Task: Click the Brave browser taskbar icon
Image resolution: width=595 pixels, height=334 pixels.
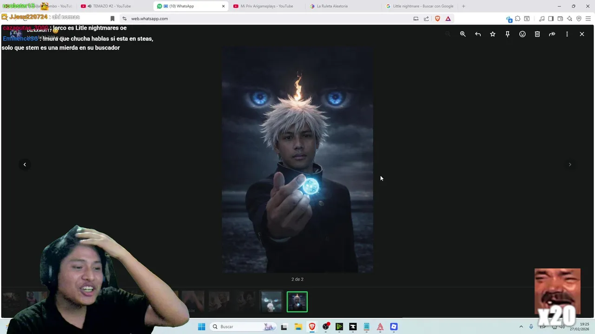Action: pyautogui.click(x=312, y=327)
